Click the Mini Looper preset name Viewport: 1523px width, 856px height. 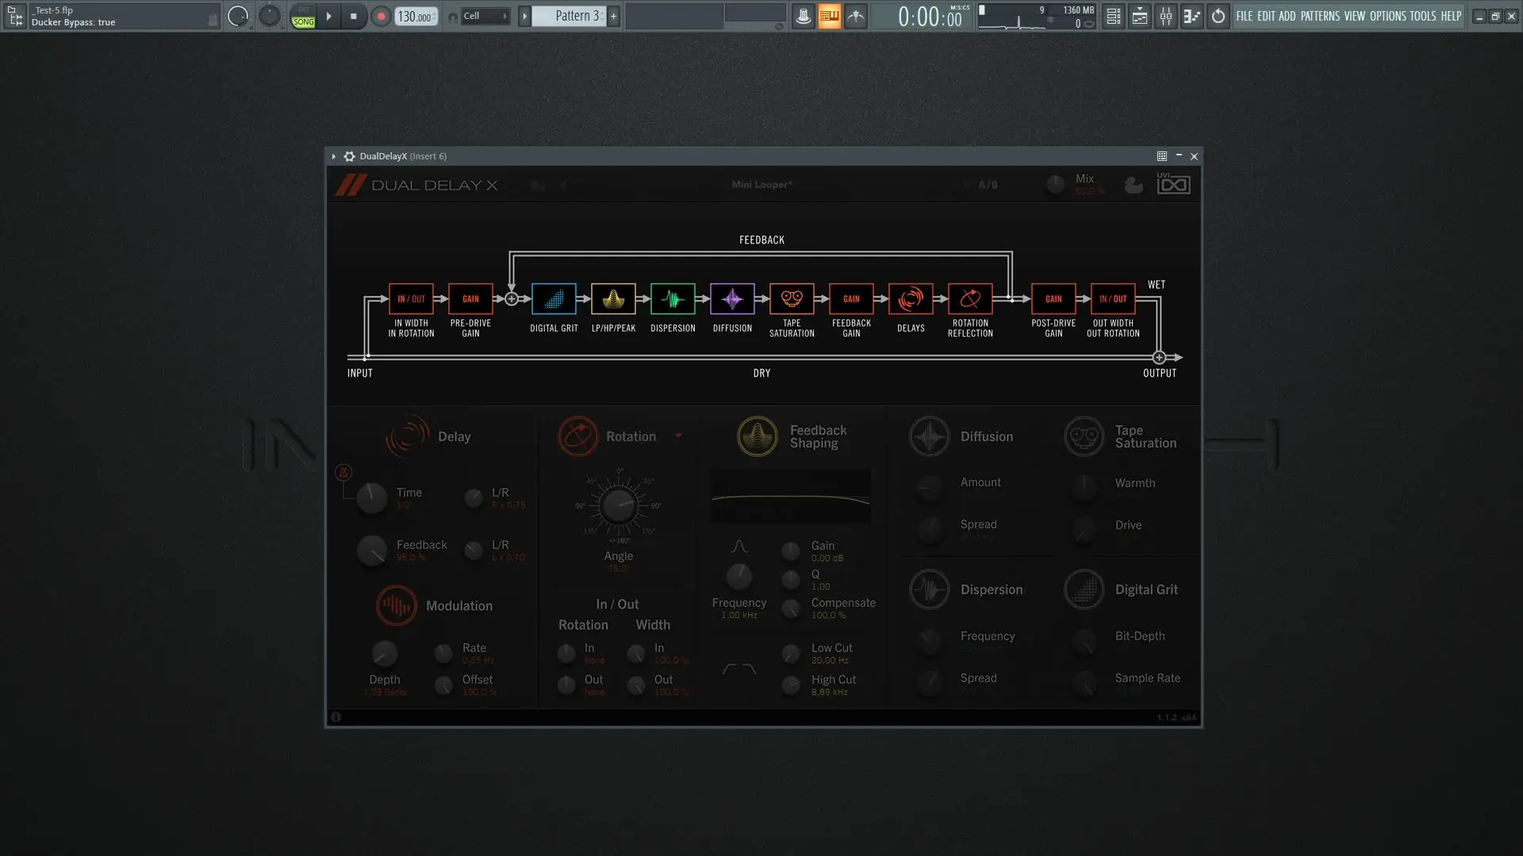tap(761, 185)
